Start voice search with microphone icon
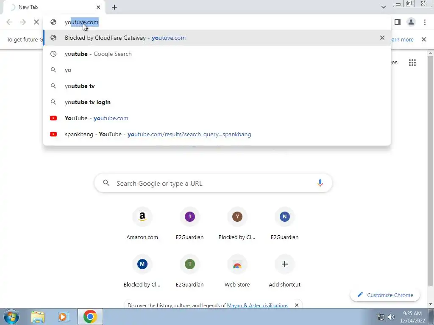 (320, 183)
